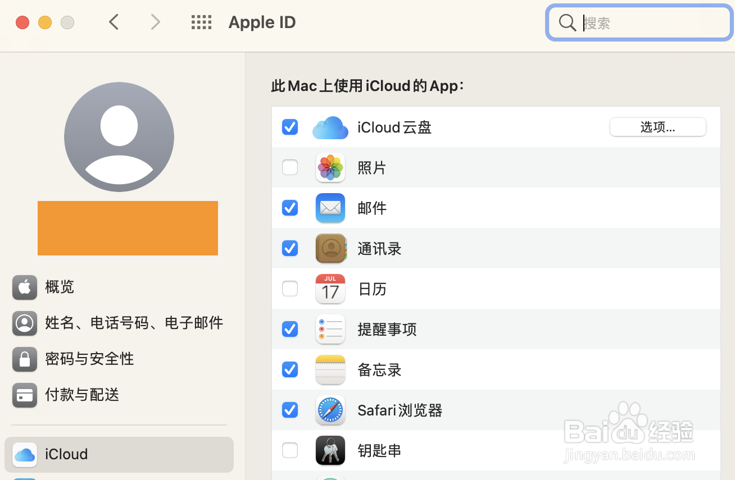The image size is (735, 480).
Task: Open iCloud Drive options (选项...) button
Action: point(657,127)
